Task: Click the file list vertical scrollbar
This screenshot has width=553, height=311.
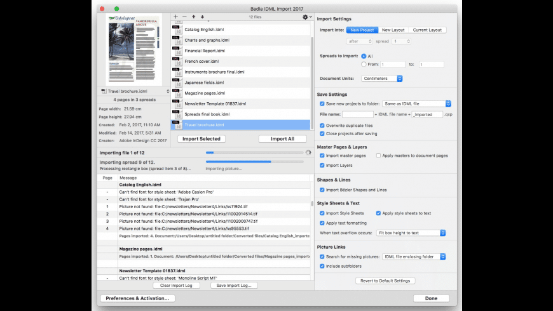Action: 312,81
